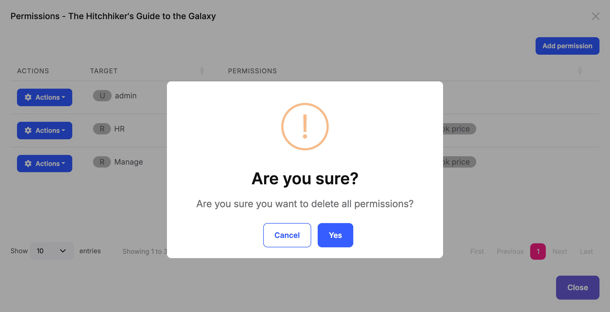Open the Actions dropdown for the Manage row

point(44,163)
